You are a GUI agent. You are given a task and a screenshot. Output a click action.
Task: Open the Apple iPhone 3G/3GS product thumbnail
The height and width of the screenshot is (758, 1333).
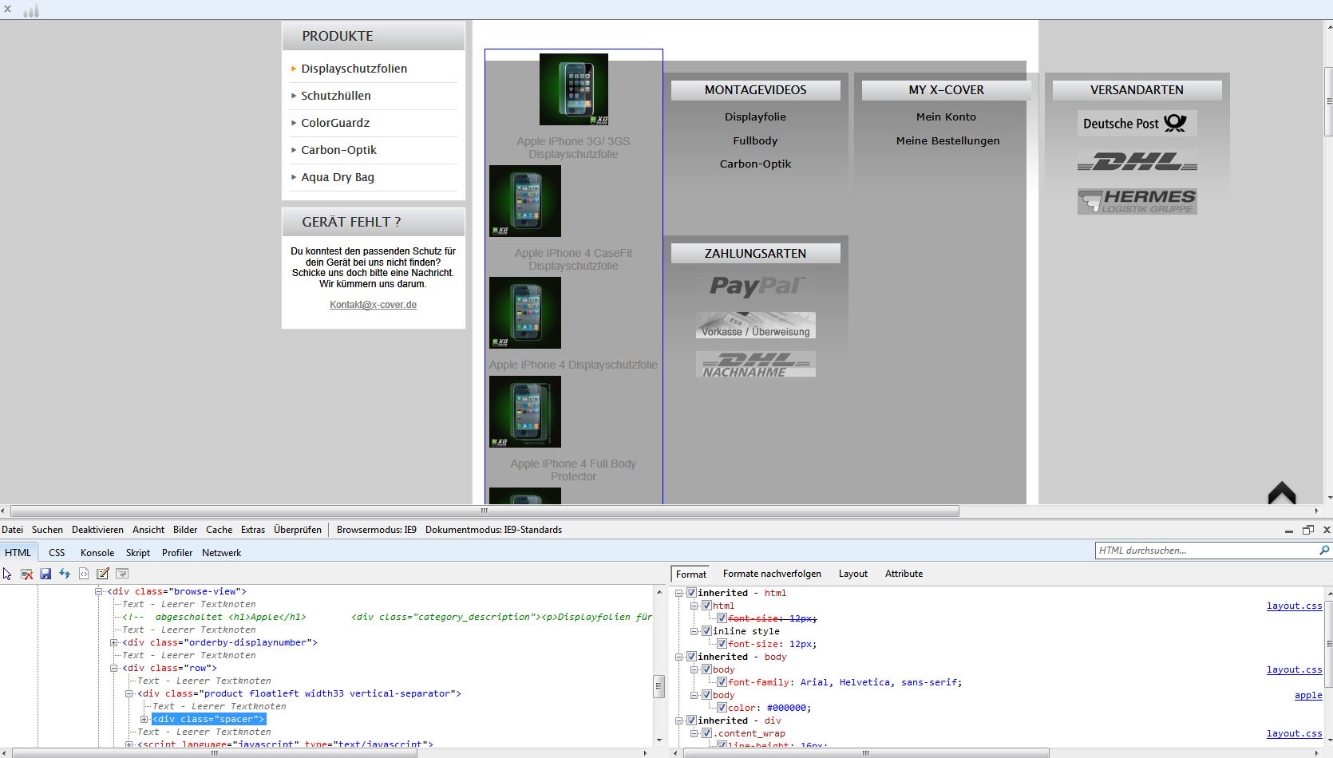tap(573, 89)
